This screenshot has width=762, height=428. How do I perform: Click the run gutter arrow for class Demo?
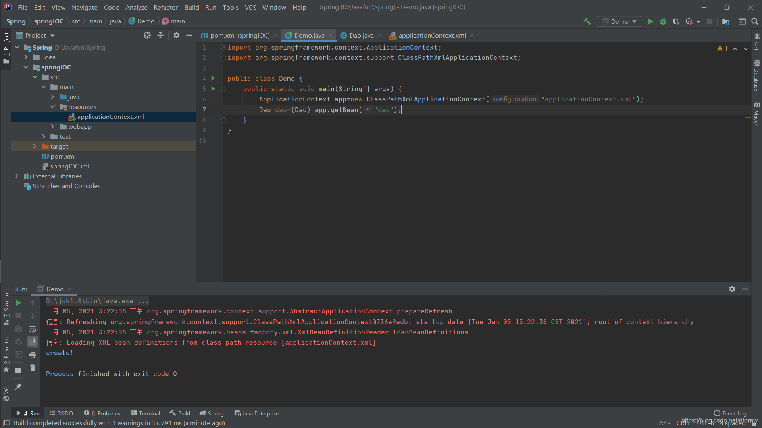coord(213,78)
